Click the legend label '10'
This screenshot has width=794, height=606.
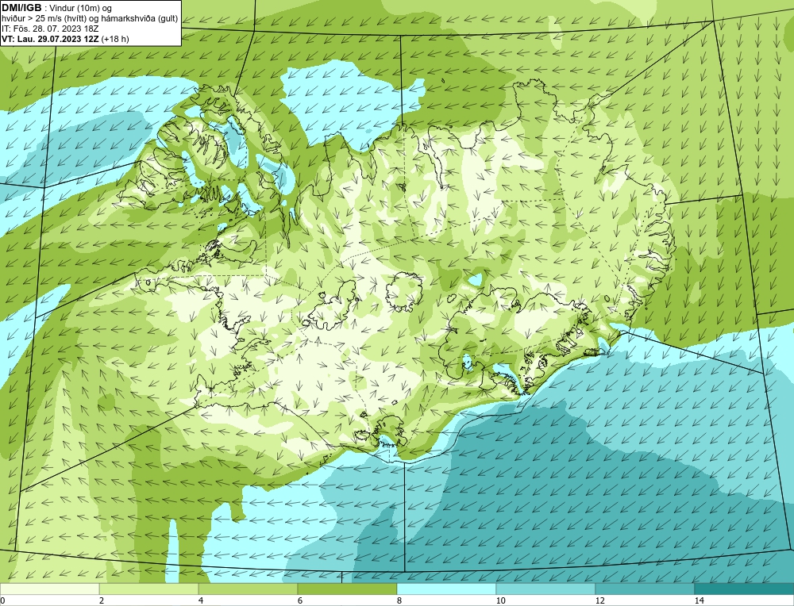501,600
